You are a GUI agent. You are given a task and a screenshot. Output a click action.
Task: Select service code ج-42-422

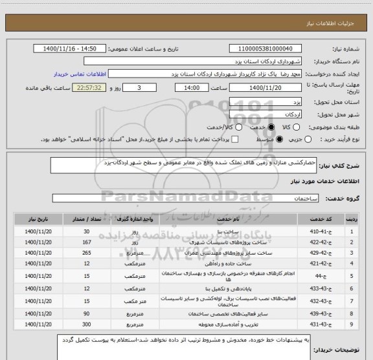point(321,242)
